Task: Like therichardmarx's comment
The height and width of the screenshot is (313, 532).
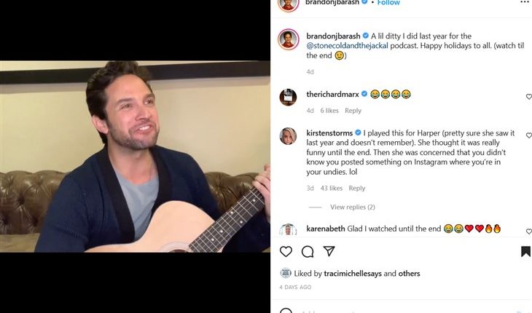Action: pos(528,97)
